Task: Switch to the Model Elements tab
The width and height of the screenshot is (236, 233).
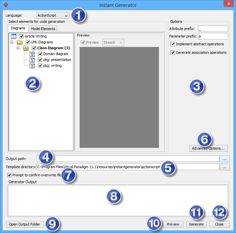Action: coord(43,29)
